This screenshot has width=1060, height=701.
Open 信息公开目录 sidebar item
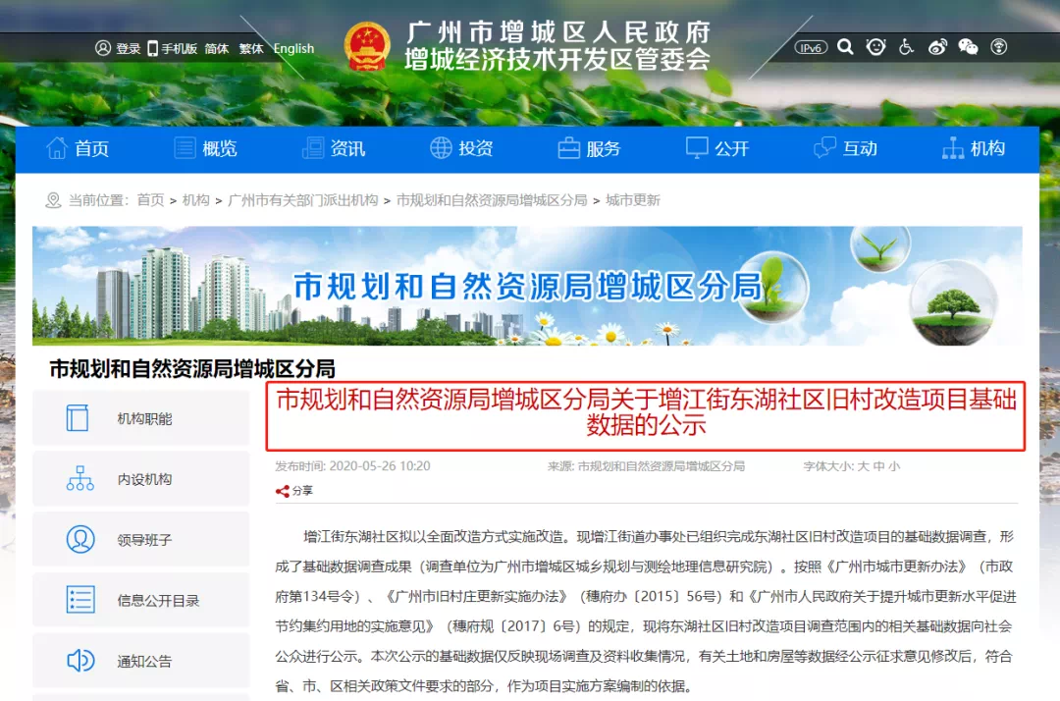(x=140, y=600)
